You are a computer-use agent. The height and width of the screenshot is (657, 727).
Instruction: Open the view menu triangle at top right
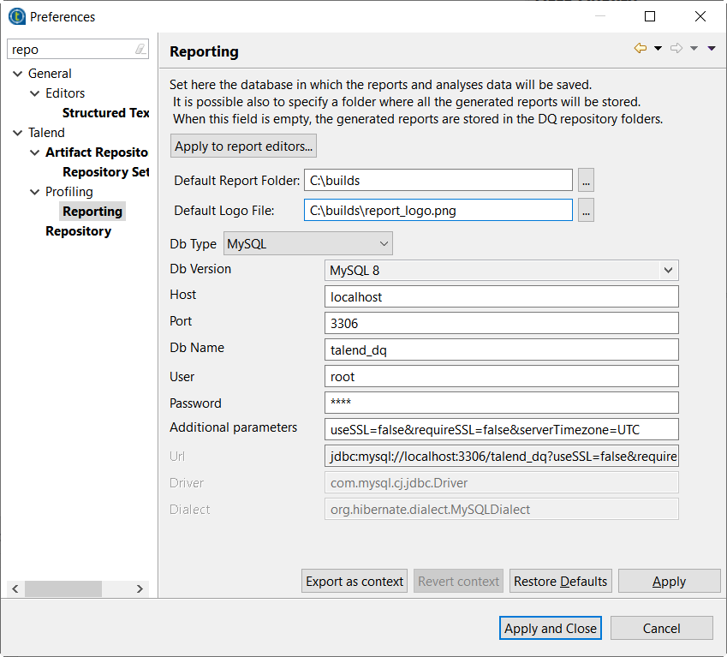click(712, 49)
